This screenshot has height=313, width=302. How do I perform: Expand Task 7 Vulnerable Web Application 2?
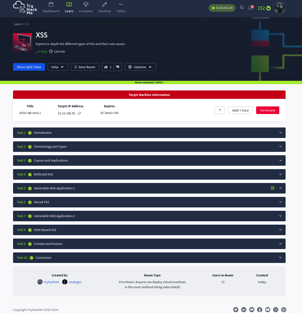click(149, 216)
